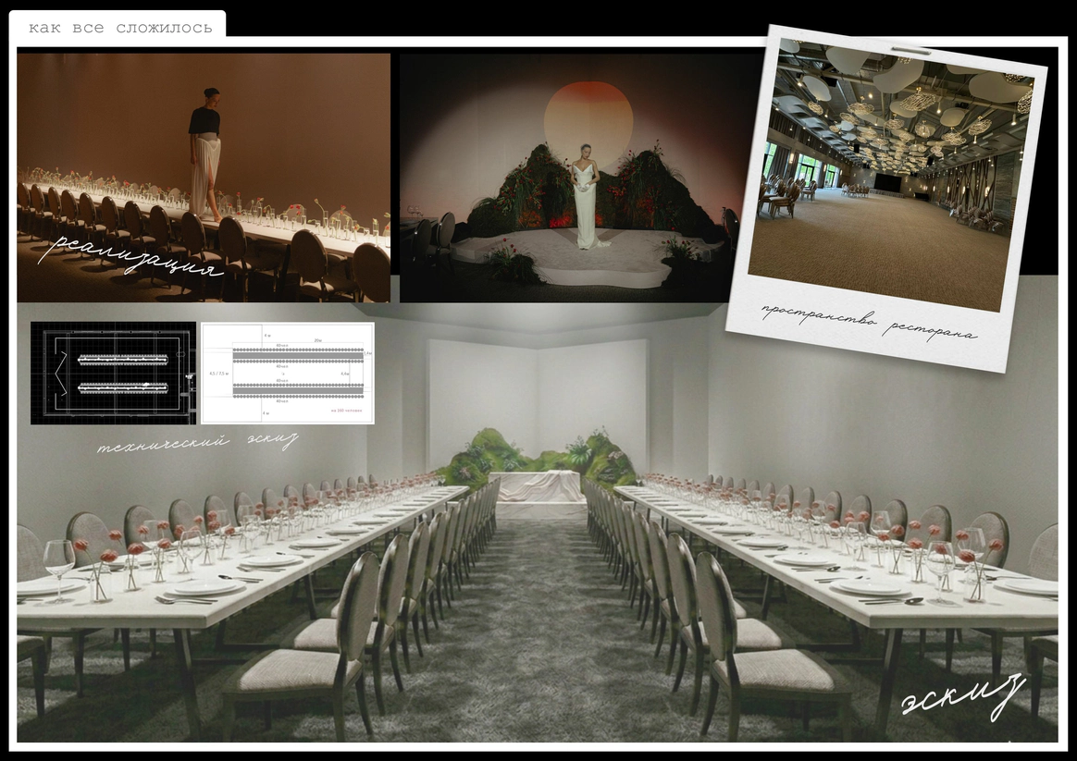The width and height of the screenshot is (1077, 761).
Task: Open the white seating dimension diagram
Action: (x=288, y=373)
